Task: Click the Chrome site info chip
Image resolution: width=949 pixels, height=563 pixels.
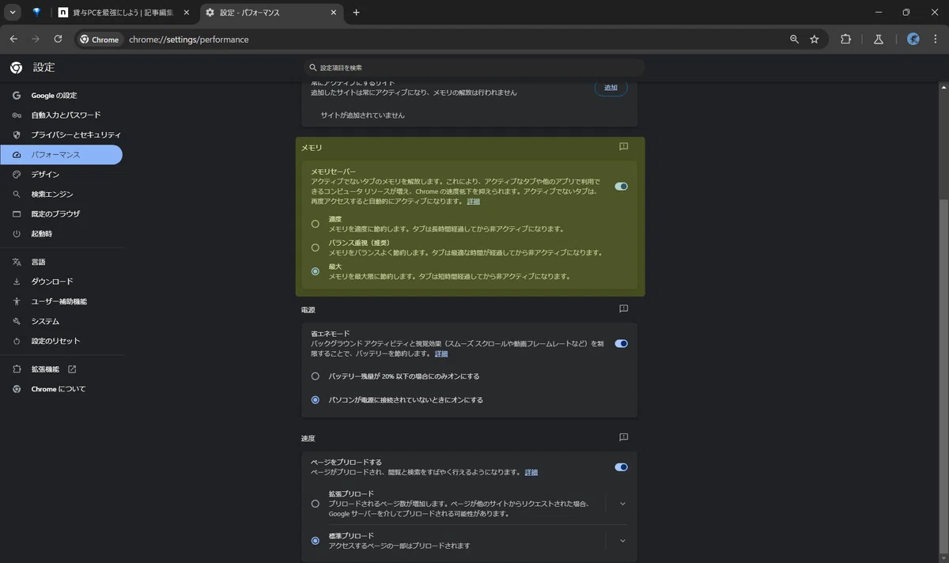Action: [x=100, y=40]
